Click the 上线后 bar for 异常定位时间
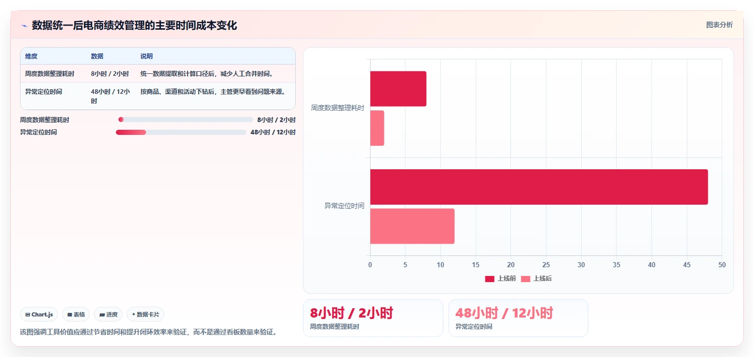 pos(412,226)
